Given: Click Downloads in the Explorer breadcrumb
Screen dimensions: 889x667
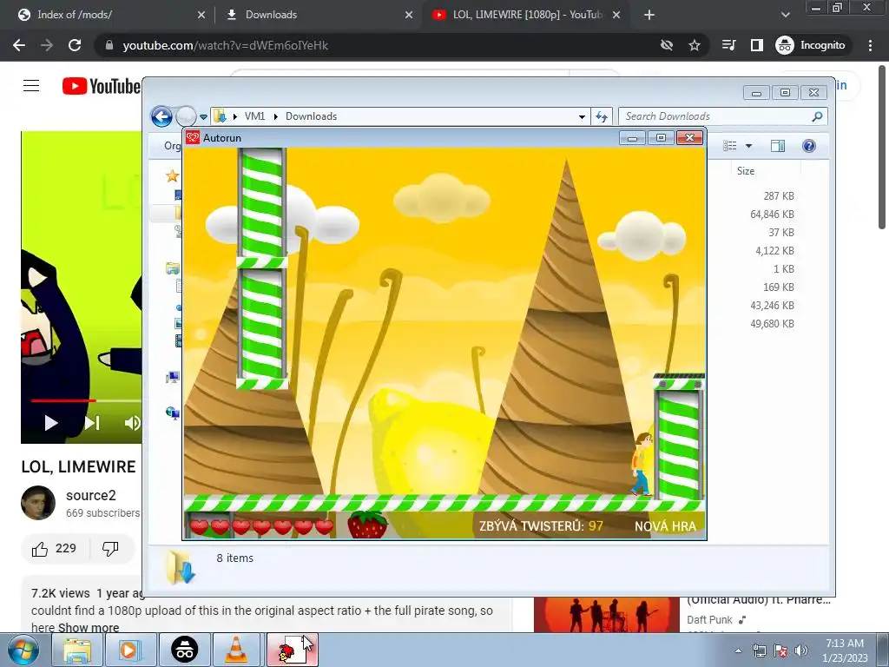Looking at the screenshot, I should pyautogui.click(x=312, y=116).
